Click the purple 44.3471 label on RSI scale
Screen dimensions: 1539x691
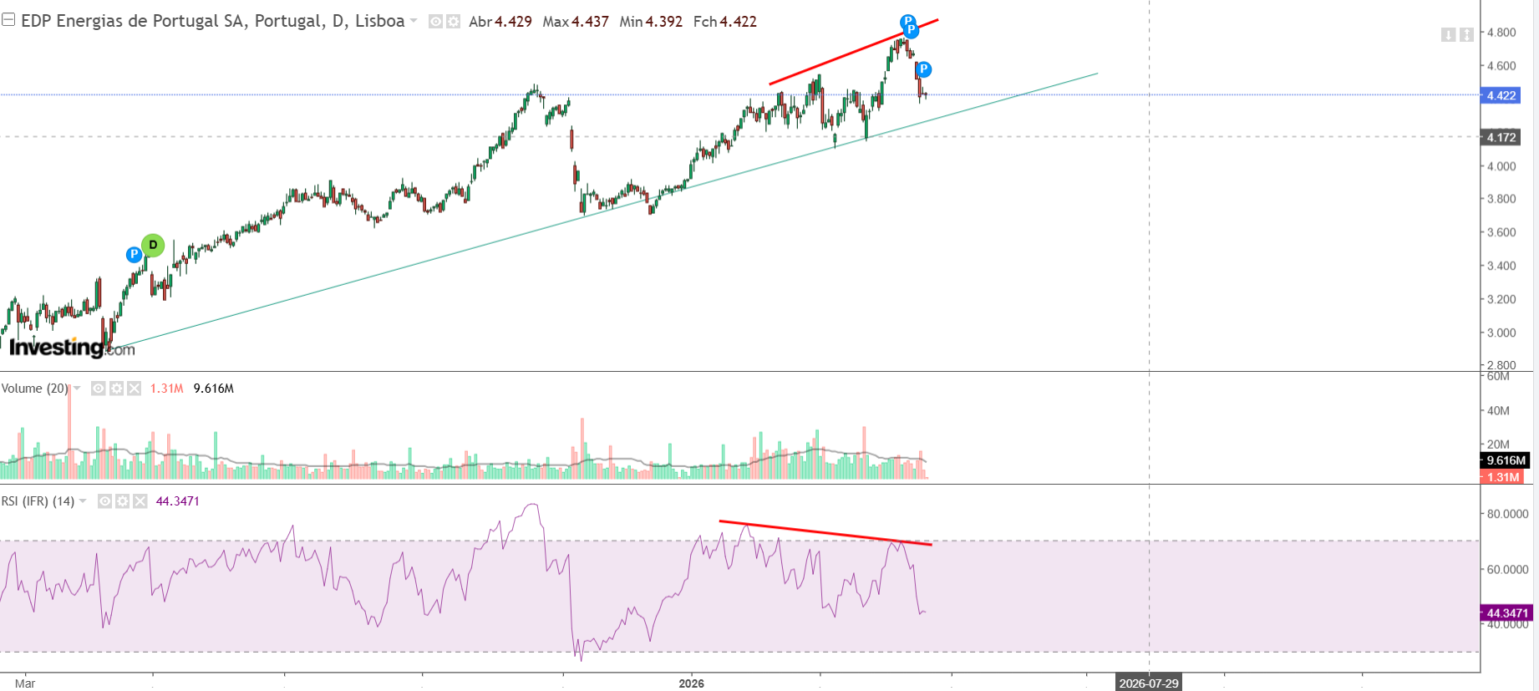pyautogui.click(x=1506, y=613)
